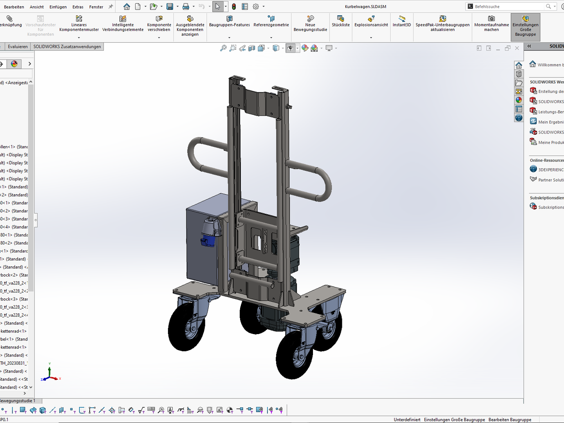This screenshot has height=423, width=564.
Task: Click Intelligente Verbindungselemente
Action: [123, 24]
